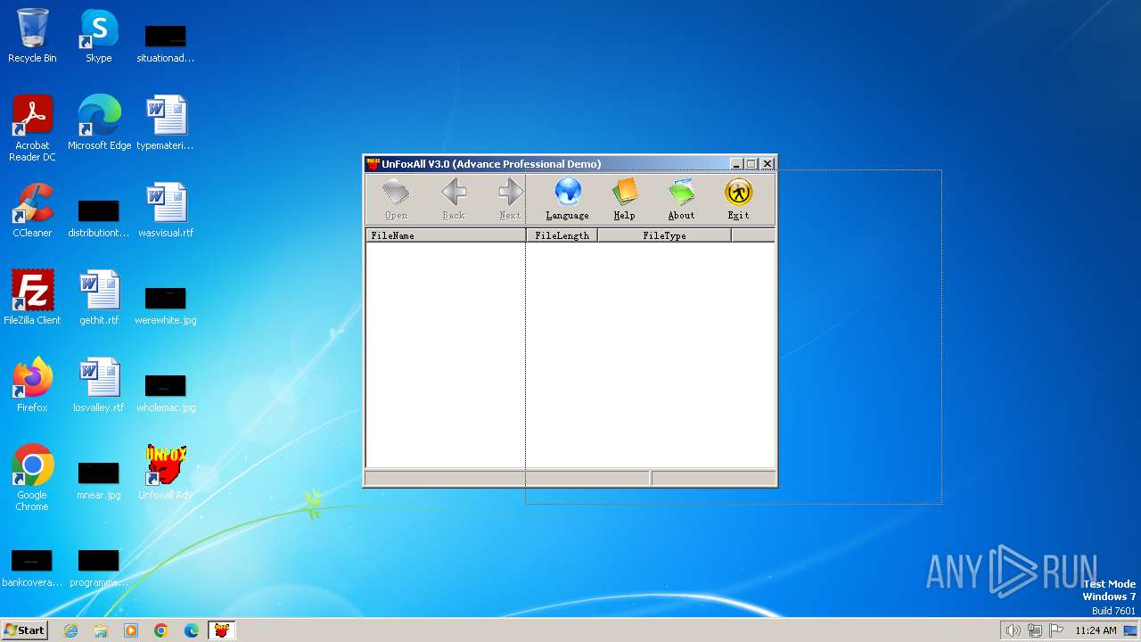Open the Language globe toolbar option
Image resolution: width=1141 pixels, height=642 pixels.
coord(568,199)
